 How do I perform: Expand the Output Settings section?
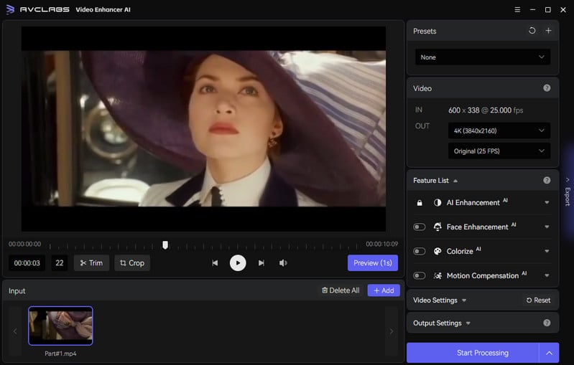(x=468, y=323)
